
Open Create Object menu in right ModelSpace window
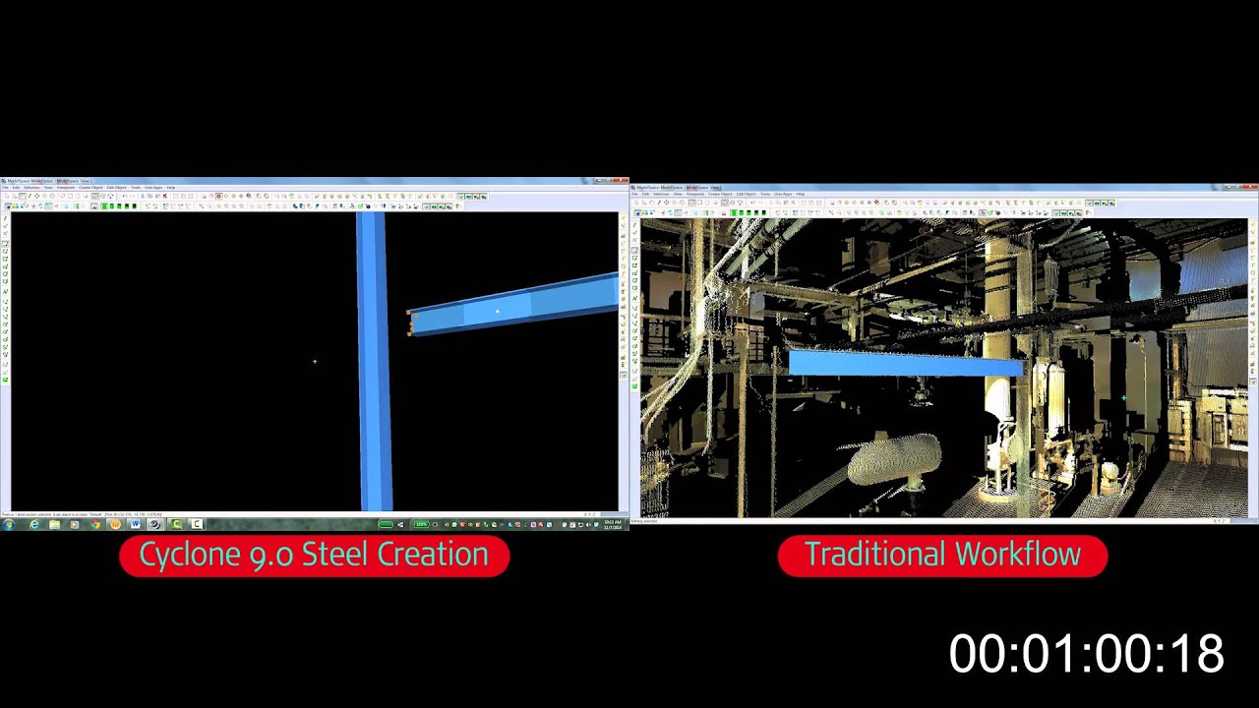tap(721, 194)
